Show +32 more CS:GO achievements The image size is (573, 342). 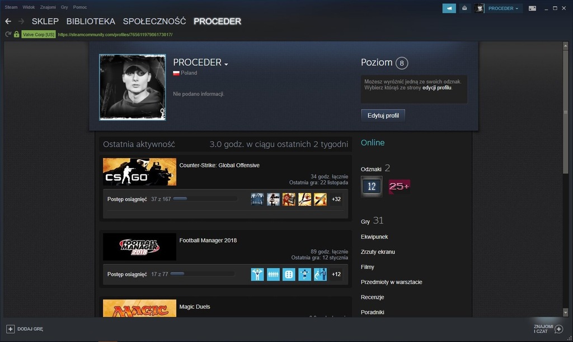coord(336,199)
